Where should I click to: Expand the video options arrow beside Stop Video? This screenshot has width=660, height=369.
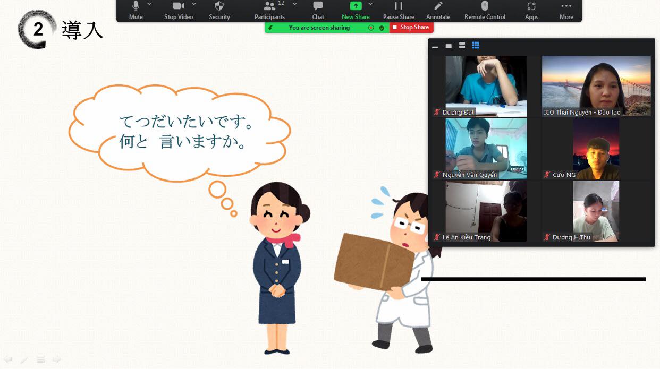tap(194, 4)
